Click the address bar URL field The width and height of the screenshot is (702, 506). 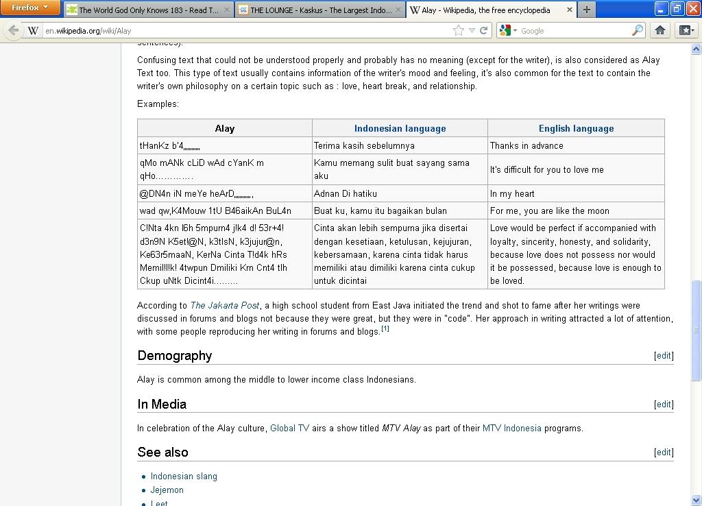[246, 30]
